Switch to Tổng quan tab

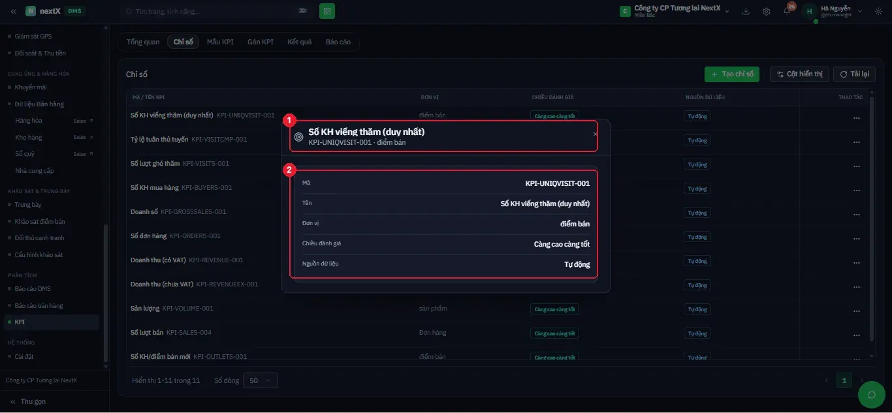pos(143,42)
